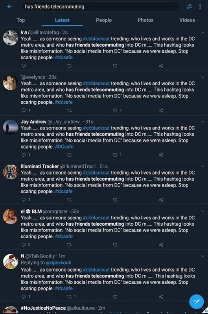Retweet iTalkGoodly's reply tweet
The height and width of the screenshot is (314, 208).
(69, 297)
